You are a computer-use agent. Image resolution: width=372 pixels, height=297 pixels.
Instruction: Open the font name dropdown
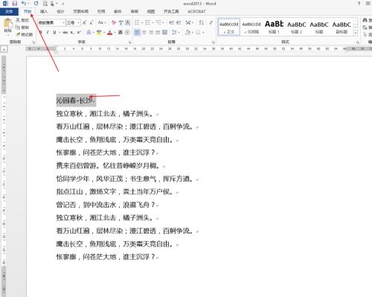pyautogui.click(x=64, y=22)
